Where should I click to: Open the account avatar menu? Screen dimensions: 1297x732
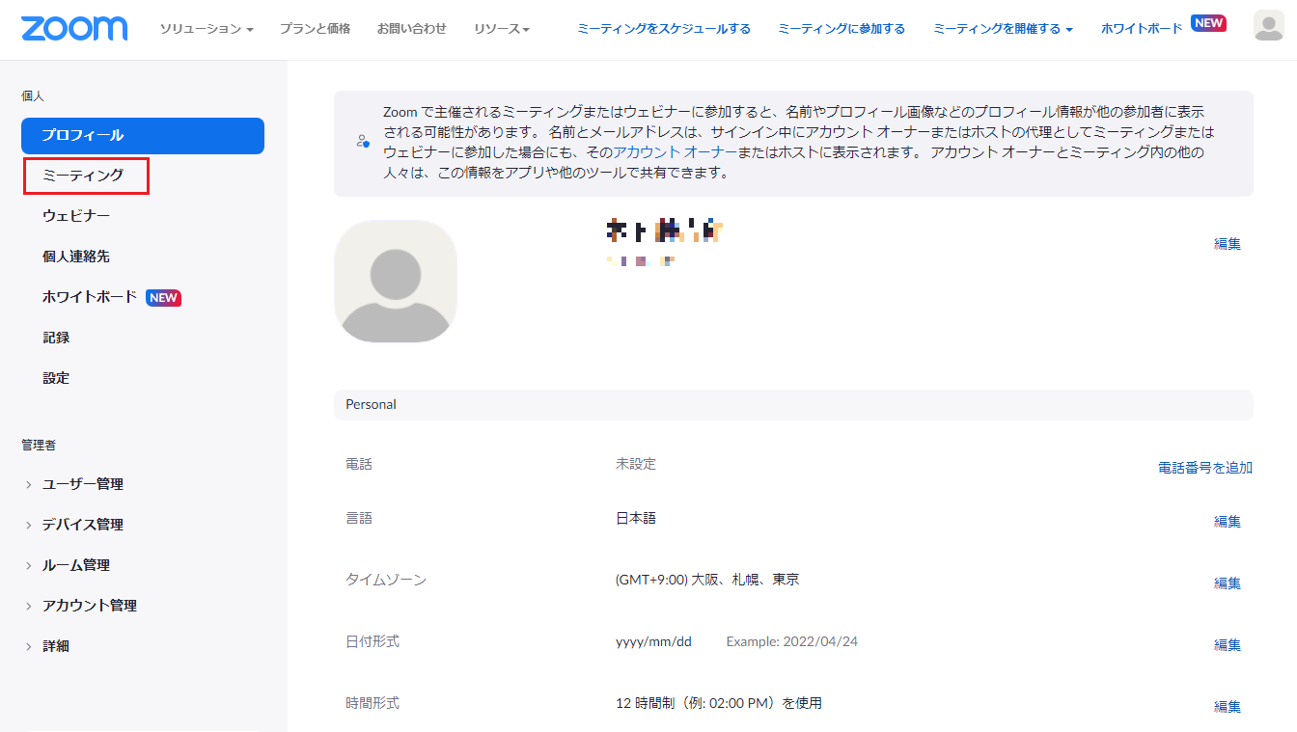tap(1270, 26)
